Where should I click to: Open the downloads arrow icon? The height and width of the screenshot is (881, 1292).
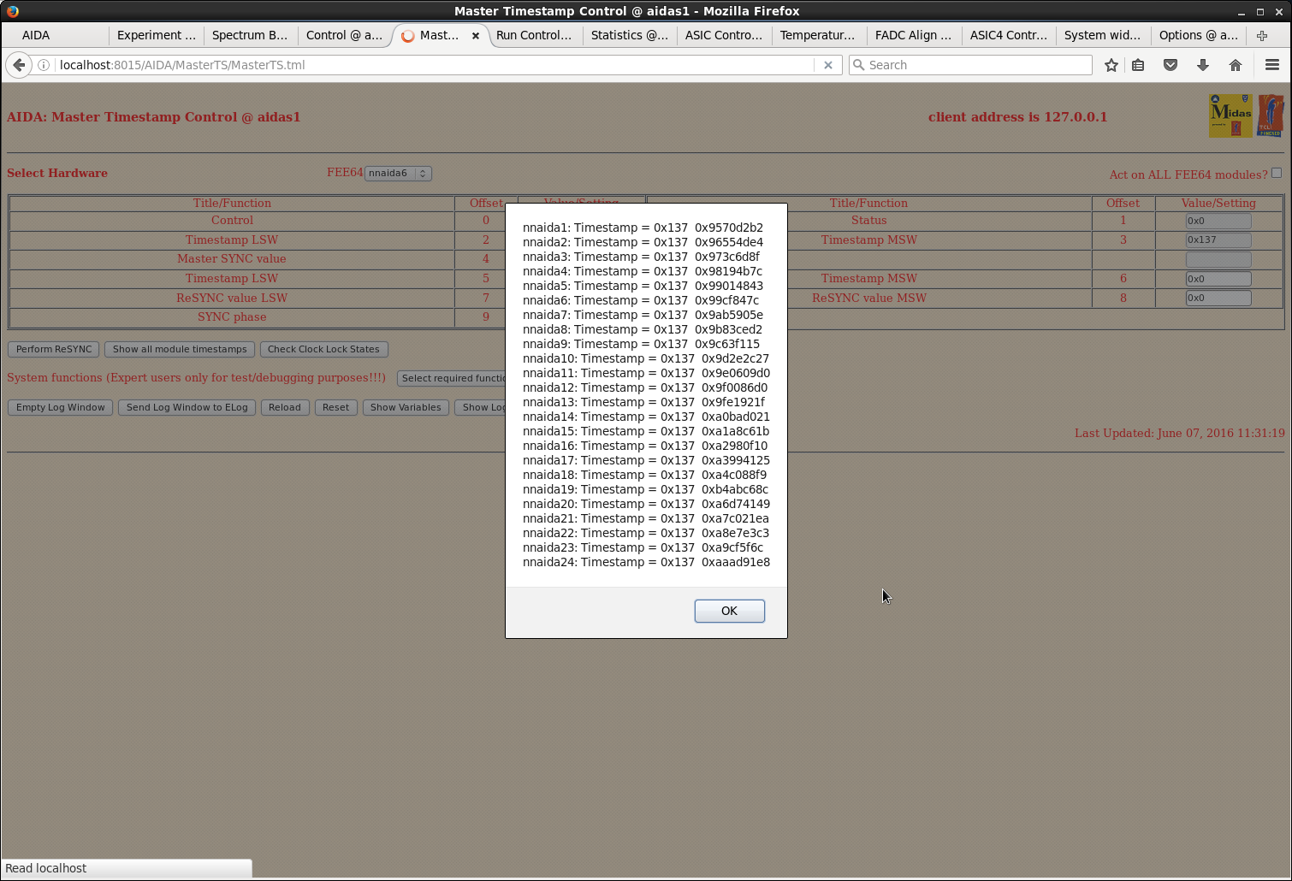[1203, 65]
